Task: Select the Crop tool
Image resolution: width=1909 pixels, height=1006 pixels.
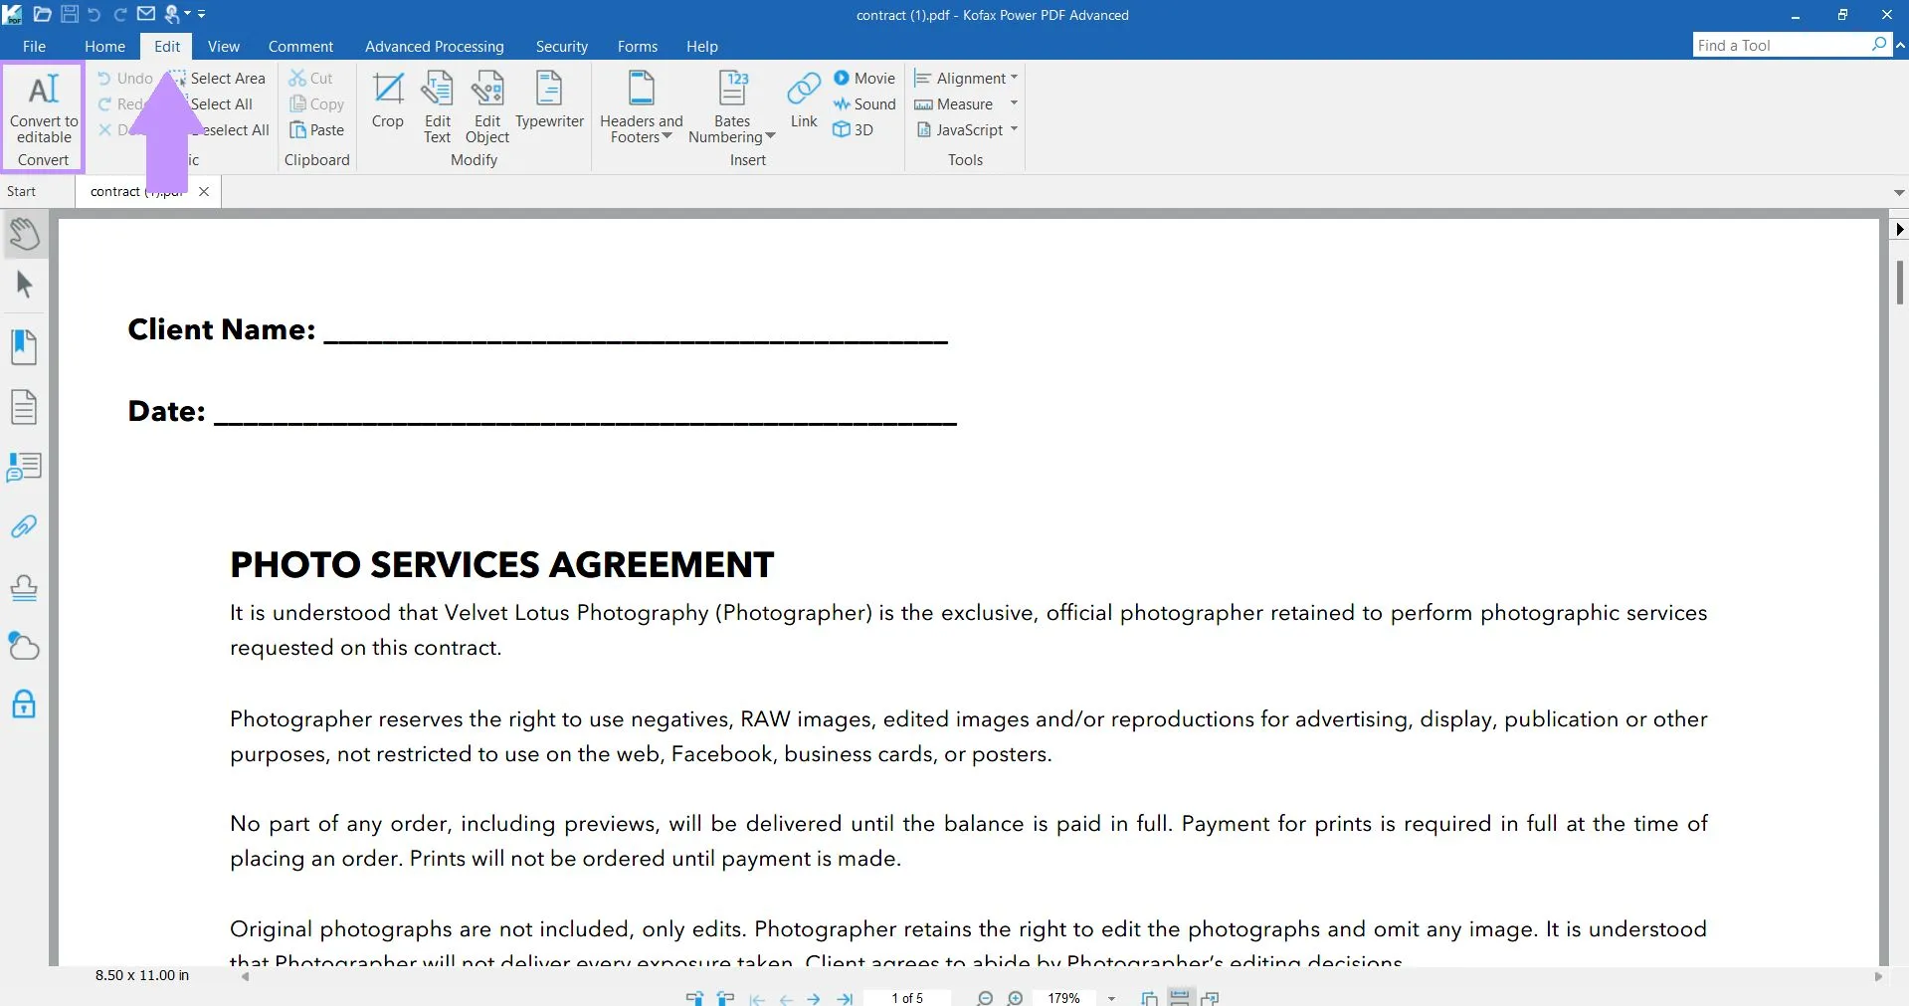Action: pyautogui.click(x=387, y=100)
